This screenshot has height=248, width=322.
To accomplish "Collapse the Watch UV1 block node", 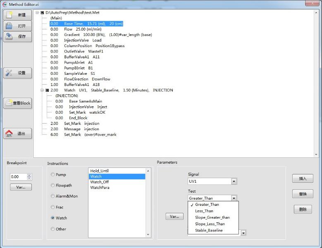I will click(42, 90).
